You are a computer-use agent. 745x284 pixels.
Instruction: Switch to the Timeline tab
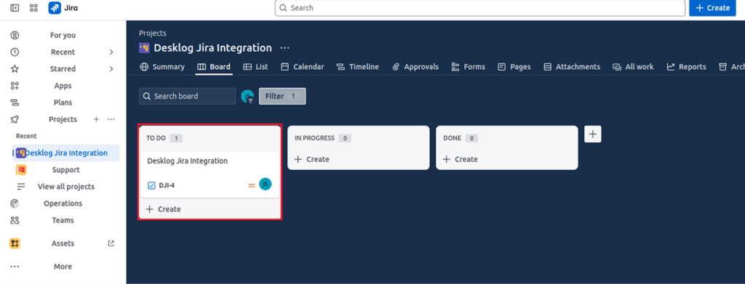(x=357, y=67)
